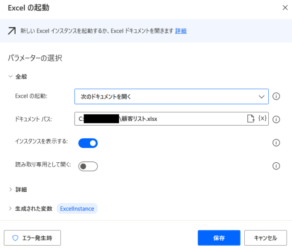
Task: Click the file browse icon in document path
Action: click(250, 119)
